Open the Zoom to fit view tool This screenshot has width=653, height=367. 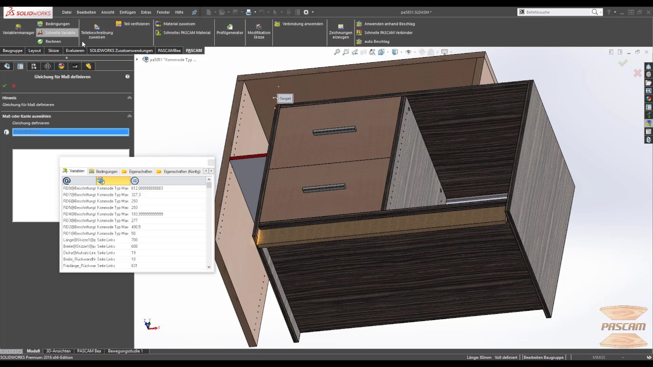[x=337, y=52]
